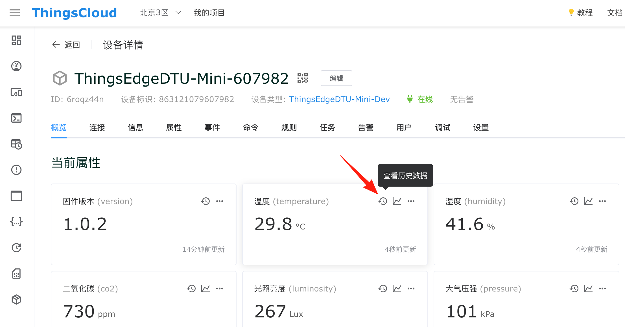Click the 41.6 humidity value

point(465,224)
